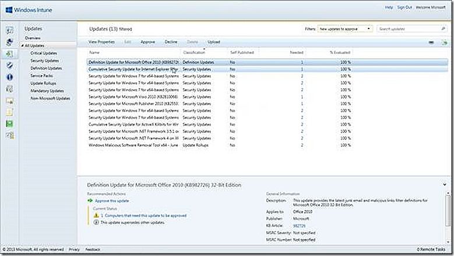The width and height of the screenshot is (454, 256).
Task: Click the Privacy footer link
Action: tap(74, 250)
